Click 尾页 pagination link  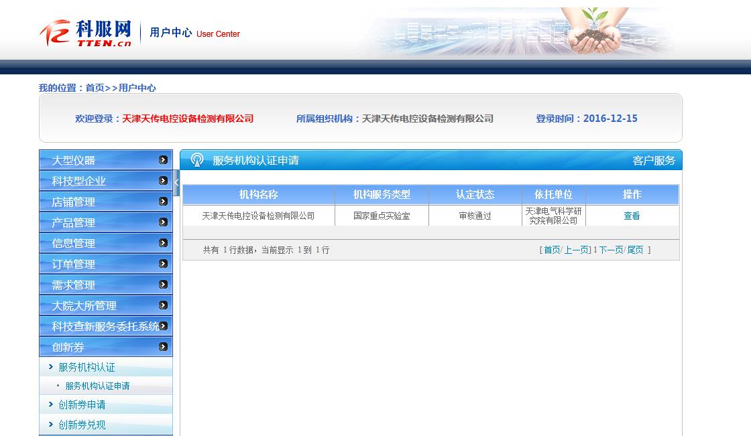pyautogui.click(x=635, y=250)
